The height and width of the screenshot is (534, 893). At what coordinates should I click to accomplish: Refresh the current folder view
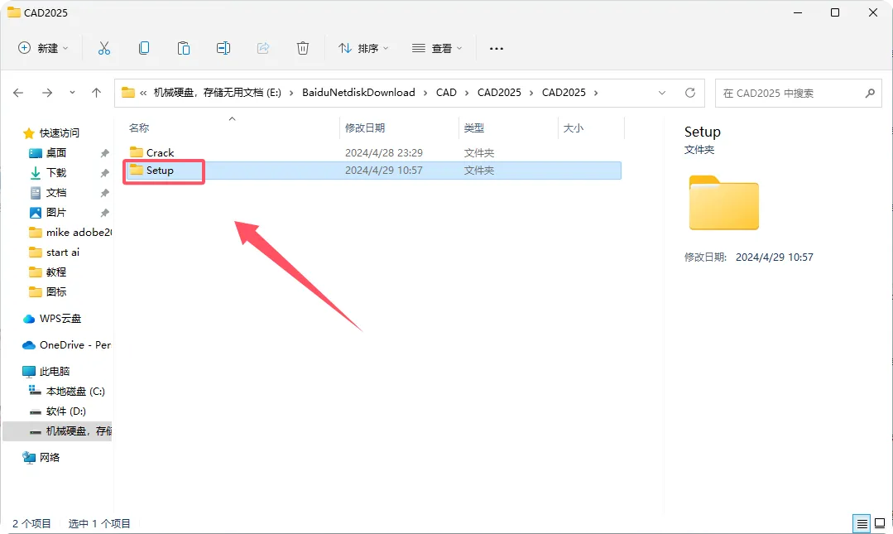point(690,93)
